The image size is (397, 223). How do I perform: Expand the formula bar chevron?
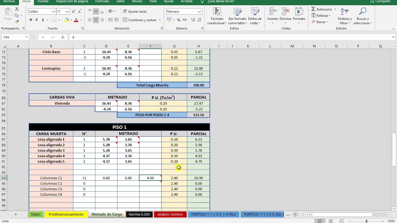393,37
